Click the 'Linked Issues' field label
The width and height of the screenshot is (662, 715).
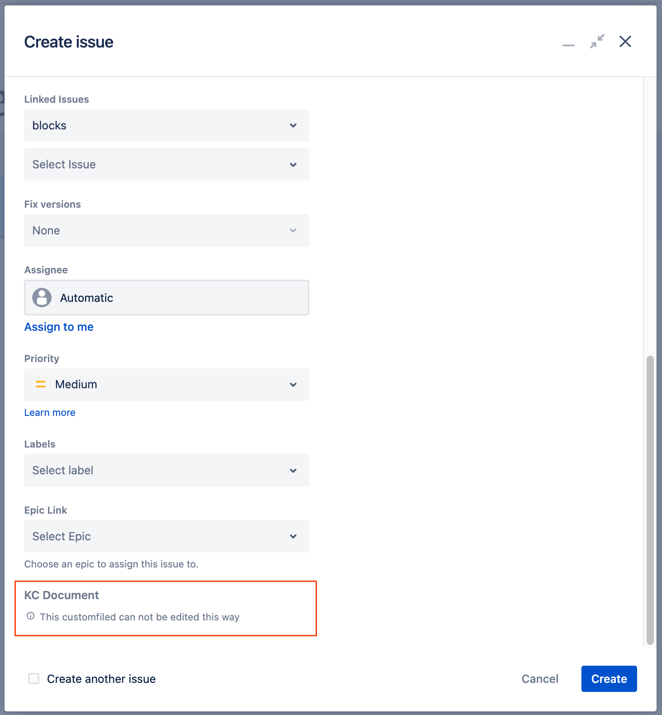click(x=57, y=99)
